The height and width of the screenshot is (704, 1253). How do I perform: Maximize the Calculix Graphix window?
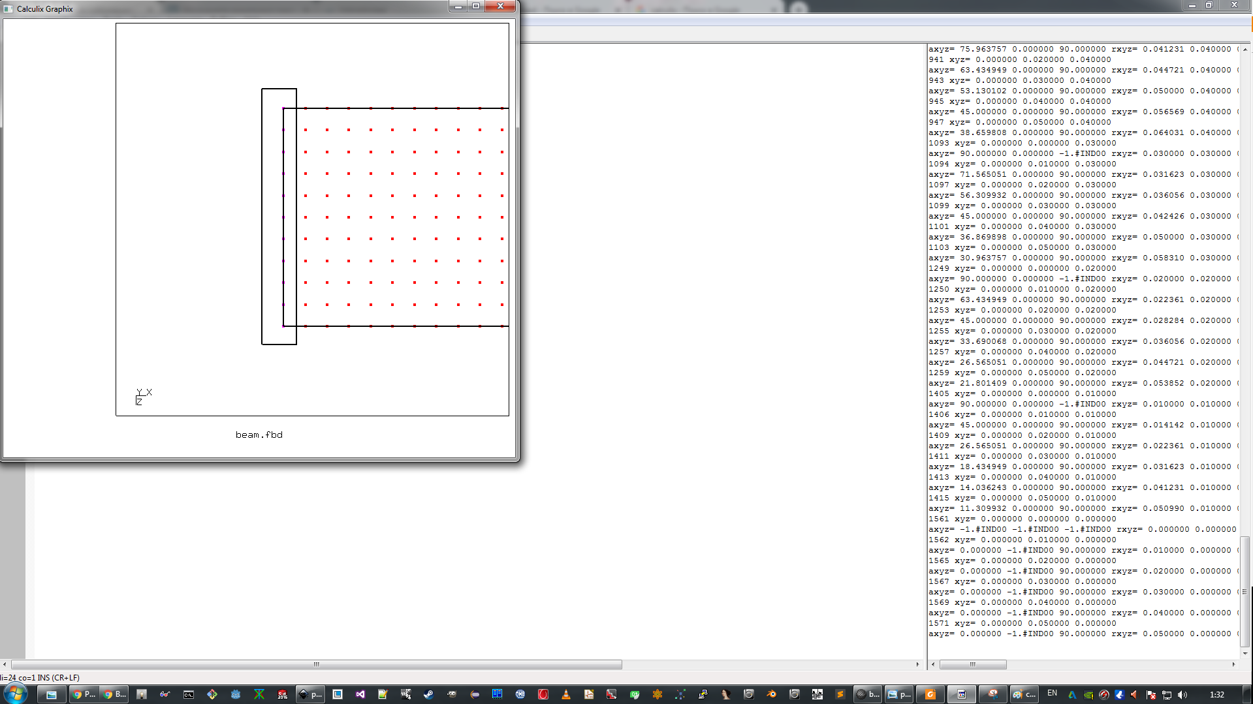tap(476, 7)
